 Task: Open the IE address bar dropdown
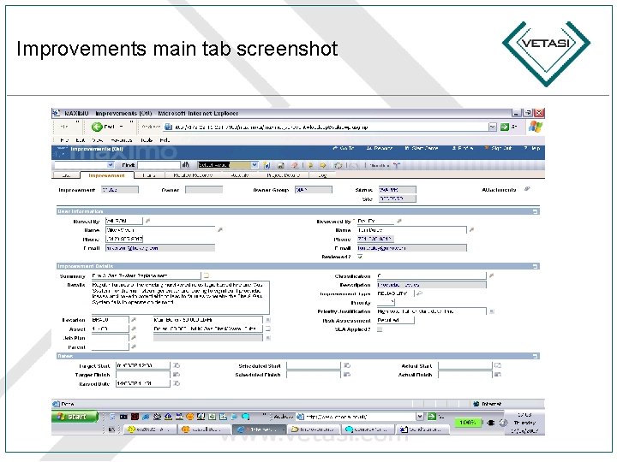pos(492,127)
